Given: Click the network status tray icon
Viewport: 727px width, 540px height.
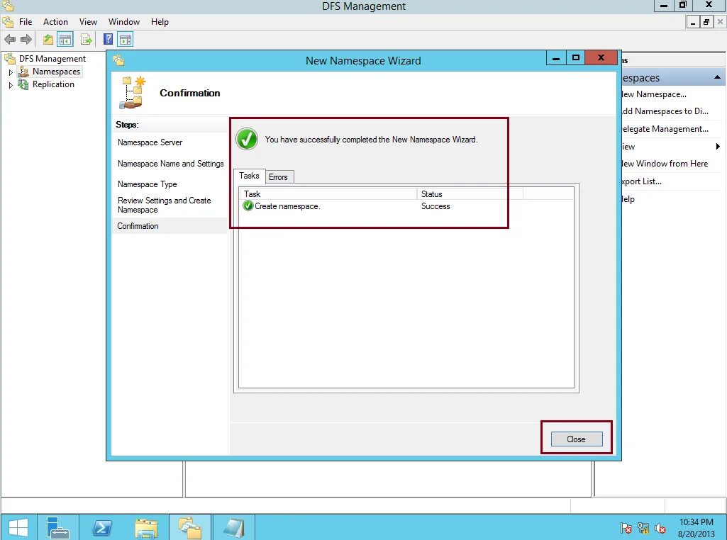Looking at the screenshot, I should [643, 528].
